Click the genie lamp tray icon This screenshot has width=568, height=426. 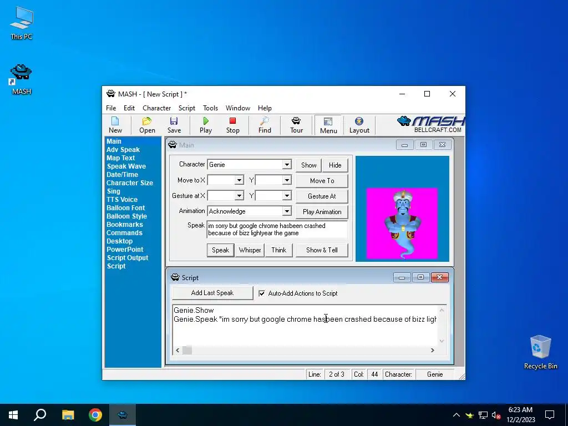[x=469, y=415]
